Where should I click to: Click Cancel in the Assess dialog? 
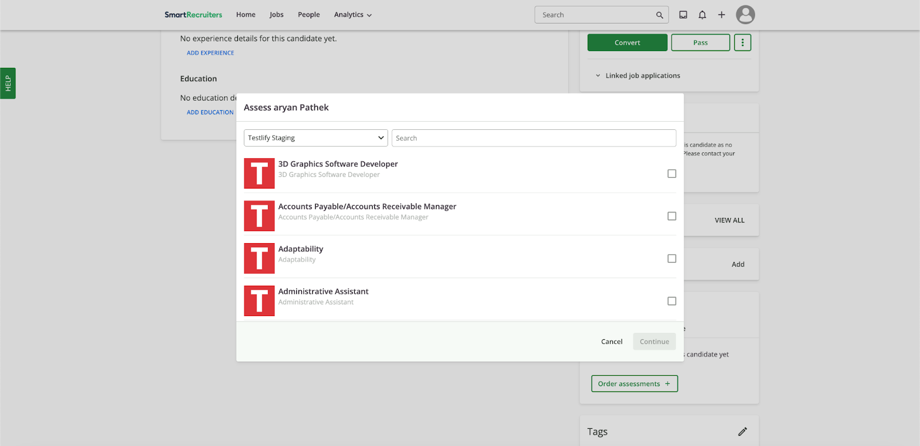click(x=612, y=341)
